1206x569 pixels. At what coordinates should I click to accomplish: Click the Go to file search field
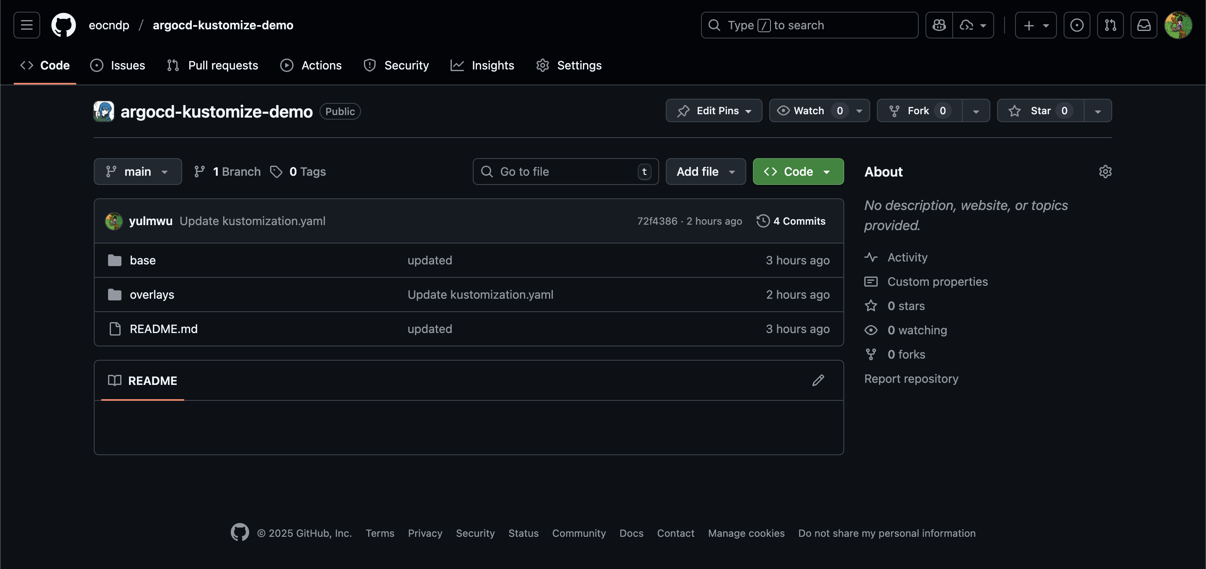point(565,172)
